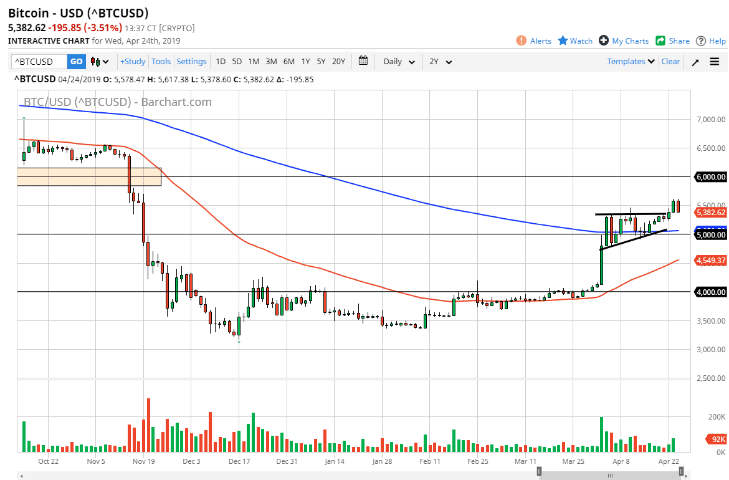Switch the chart to 1D period
The image size is (729, 480).
pos(221,61)
